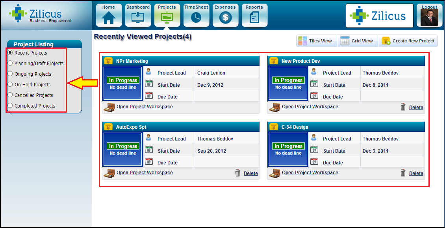The image size is (445, 228).
Task: Open Project Workspace for New Product Dev
Action: [x=310, y=107]
